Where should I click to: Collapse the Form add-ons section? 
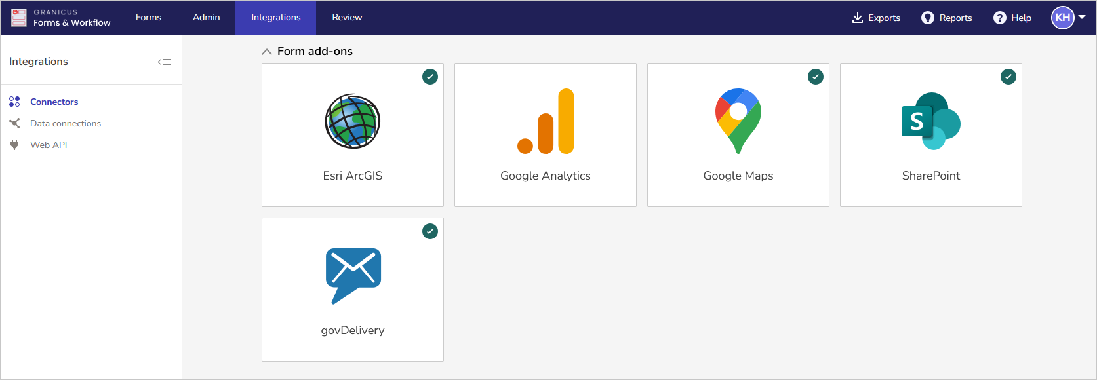tap(267, 50)
